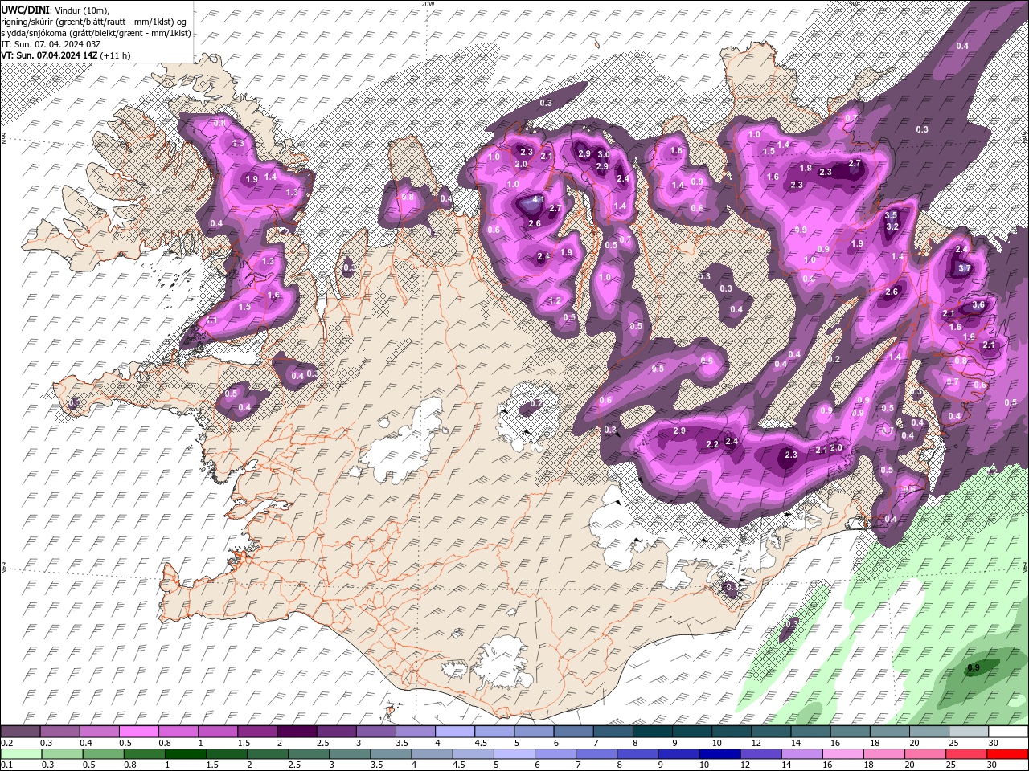The width and height of the screenshot is (1029, 771).
Task: Select the pale gray swatch between 25 and 30 in top legend
Action: coord(968,731)
